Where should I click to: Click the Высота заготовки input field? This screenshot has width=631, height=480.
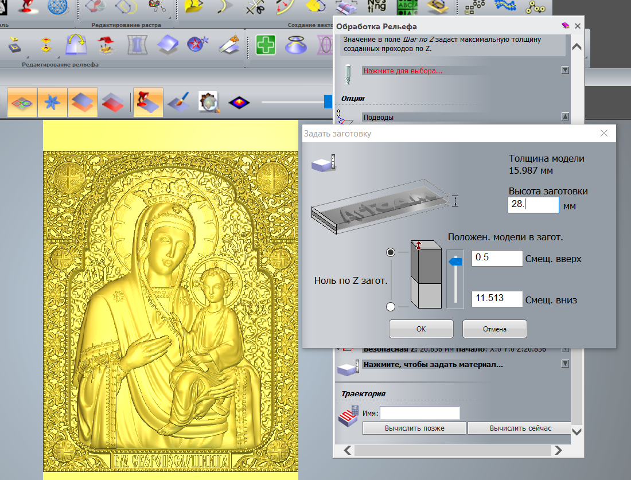coord(533,205)
